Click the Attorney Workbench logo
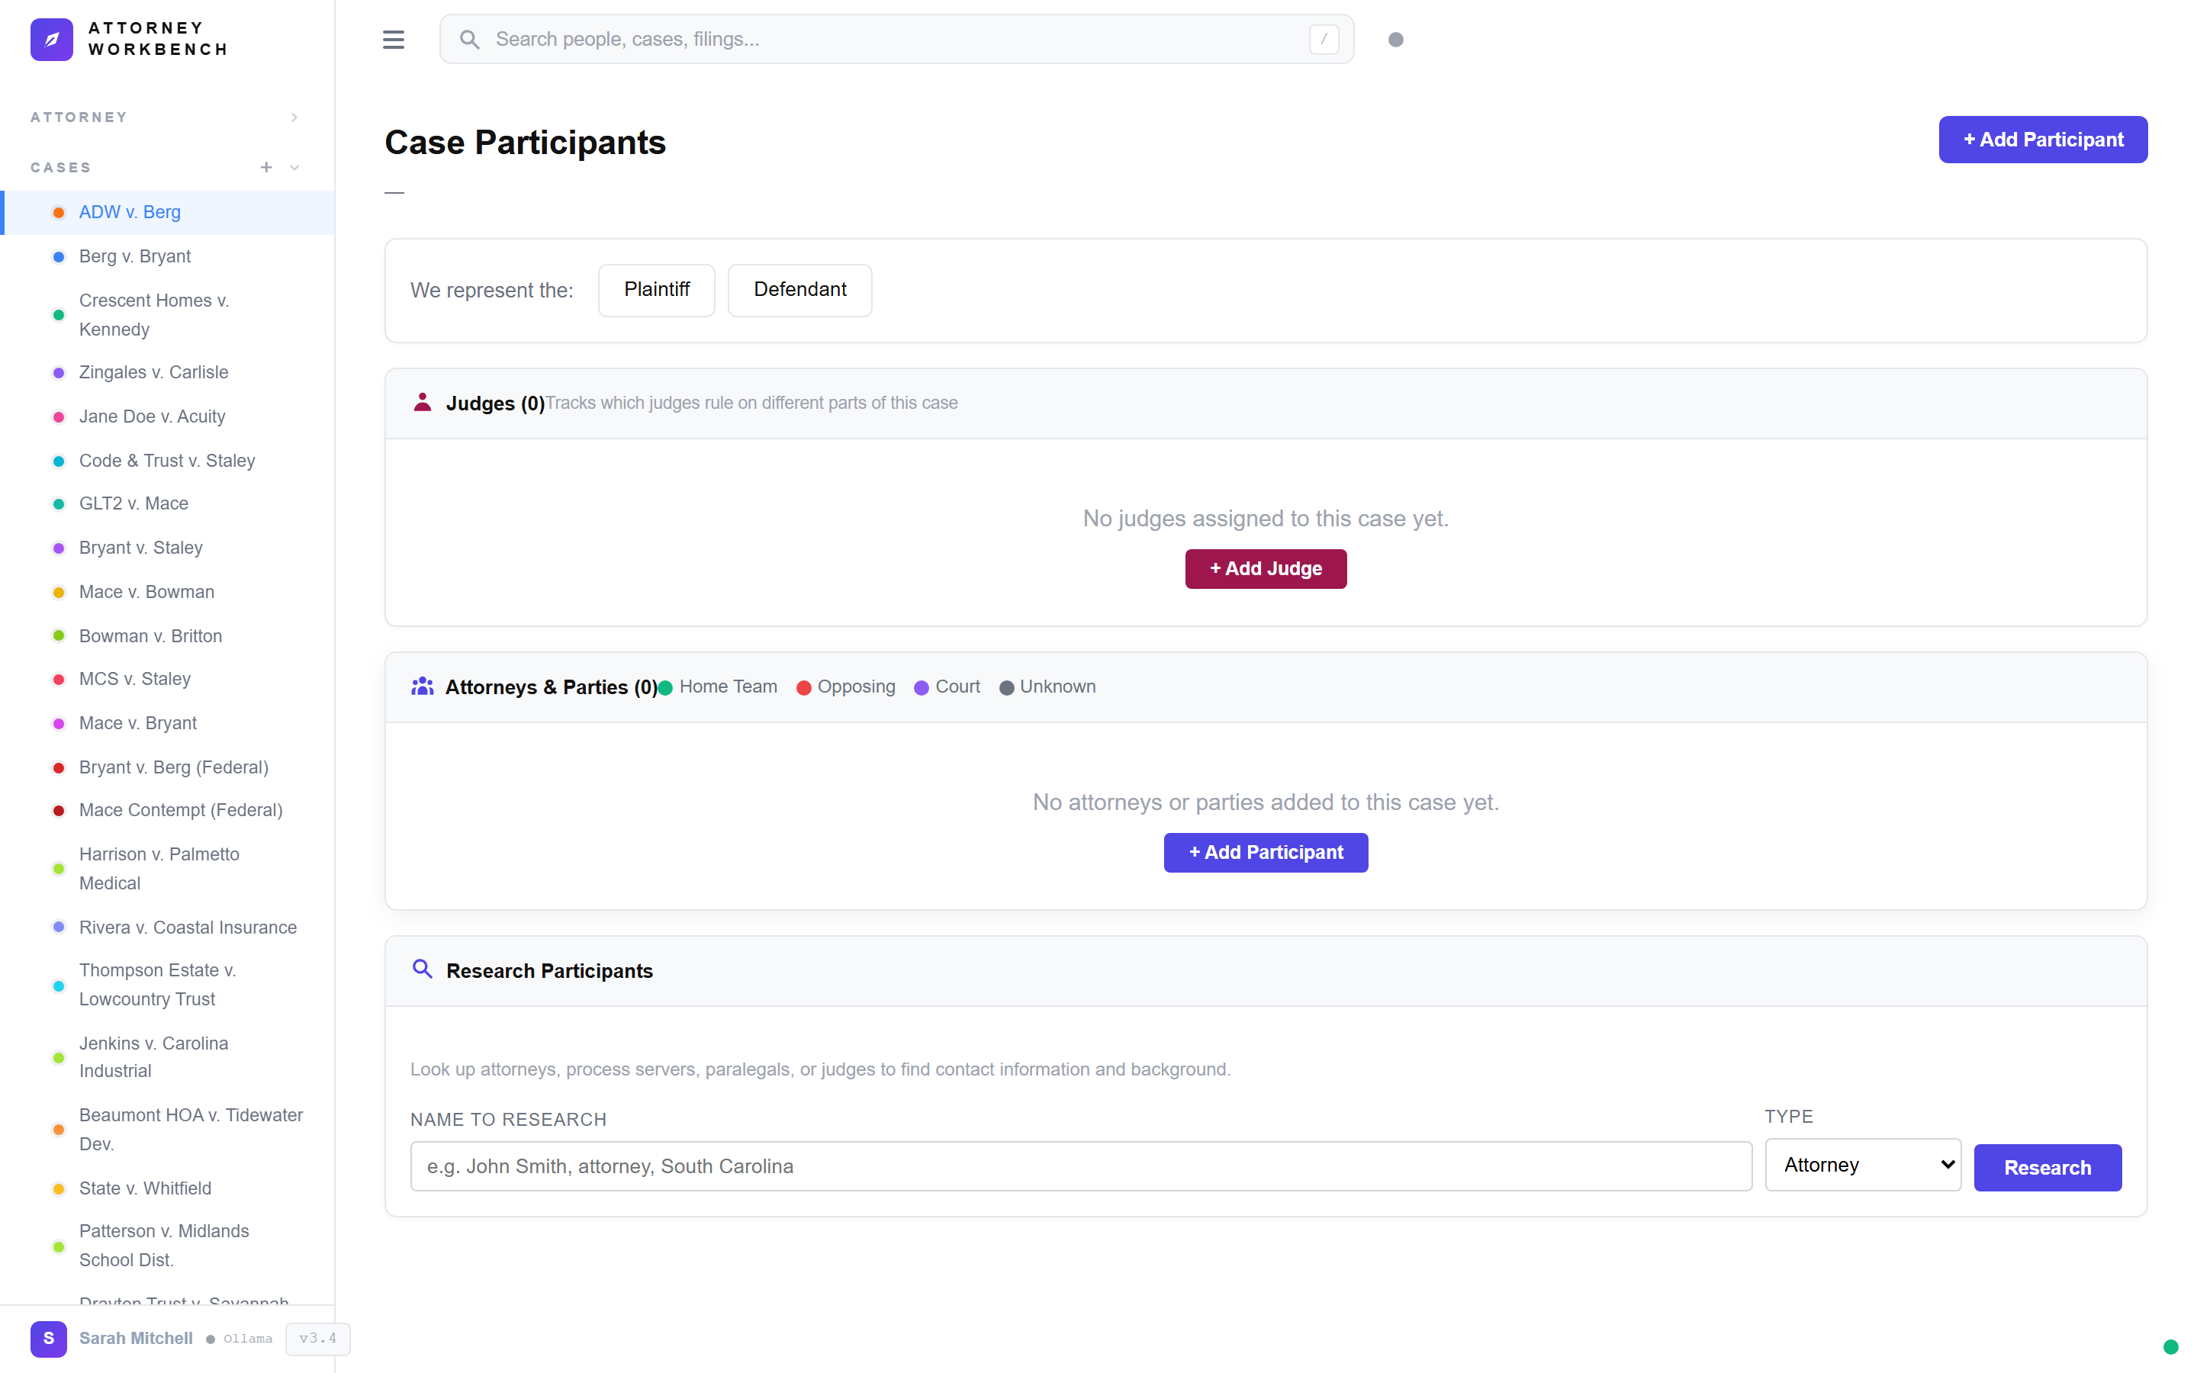This screenshot has height=1373, width=2197. (52, 39)
